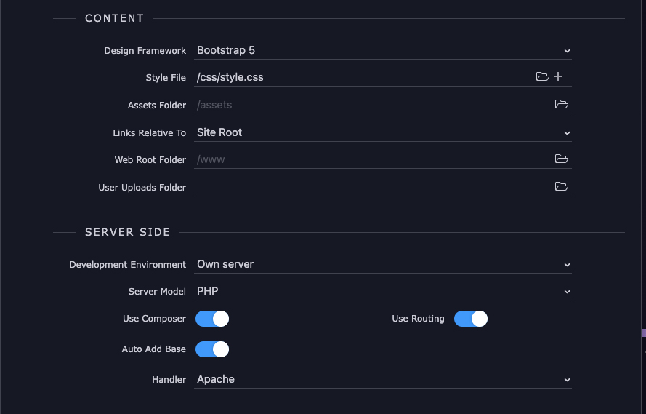Open Handler dropdown showing Apache
The height and width of the screenshot is (414, 646).
(x=383, y=379)
